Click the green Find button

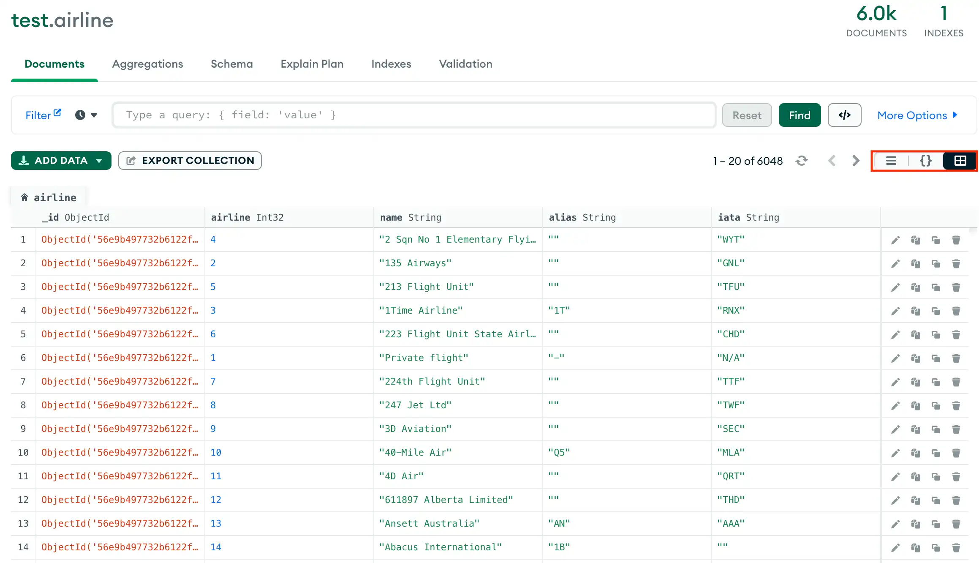click(800, 115)
